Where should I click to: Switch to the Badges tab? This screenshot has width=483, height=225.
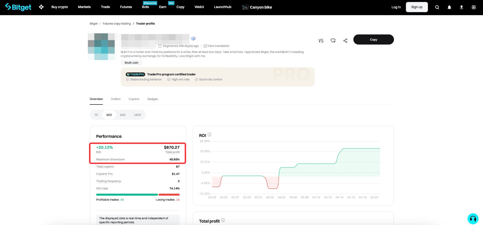pyautogui.click(x=153, y=99)
